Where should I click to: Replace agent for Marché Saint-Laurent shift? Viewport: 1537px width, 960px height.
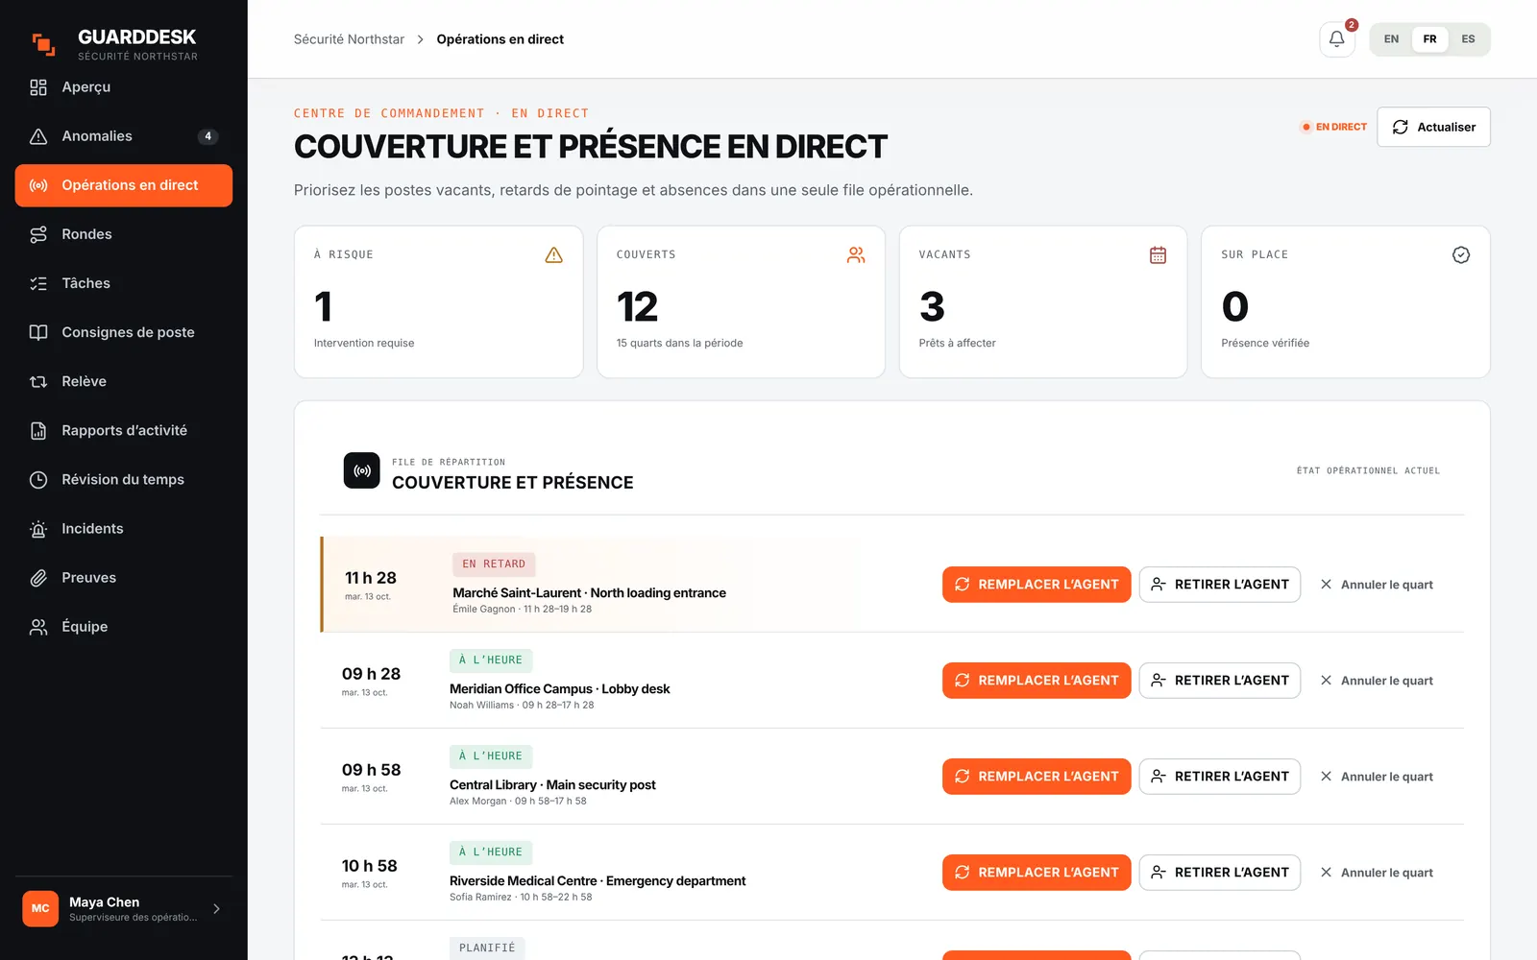[x=1037, y=585]
